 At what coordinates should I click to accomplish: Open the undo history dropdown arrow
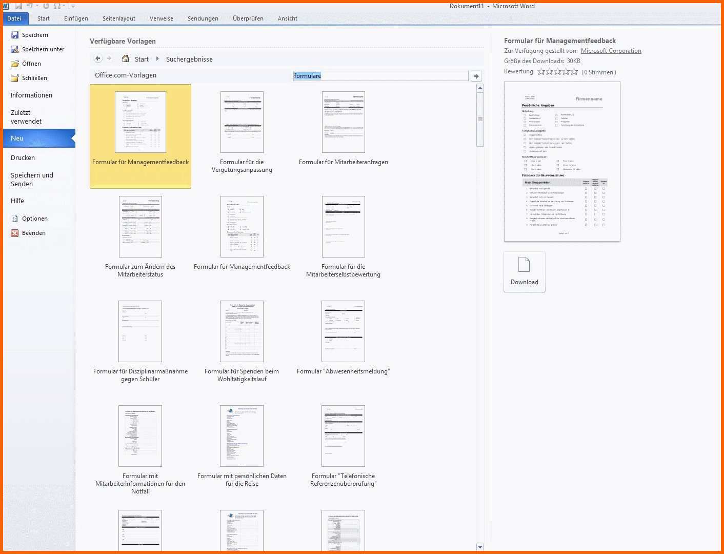[x=37, y=6]
